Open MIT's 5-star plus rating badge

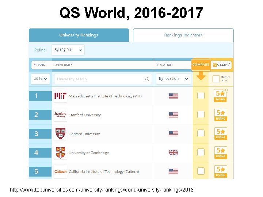pos(220,95)
